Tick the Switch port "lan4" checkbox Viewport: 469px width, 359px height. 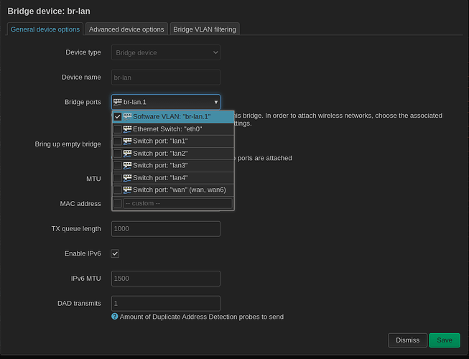pos(118,178)
